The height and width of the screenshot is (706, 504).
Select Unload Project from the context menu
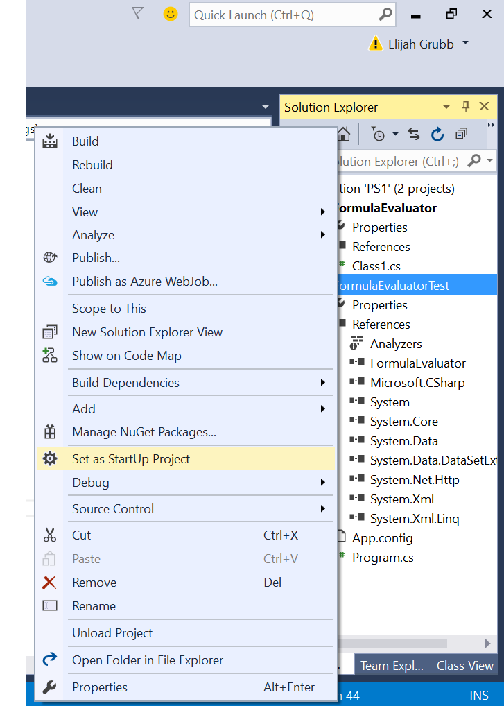(112, 633)
